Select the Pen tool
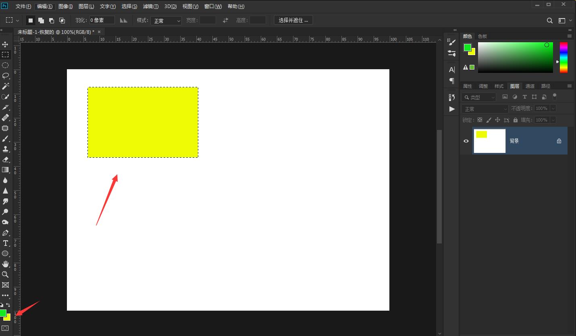This screenshot has height=336, width=576. click(x=5, y=233)
